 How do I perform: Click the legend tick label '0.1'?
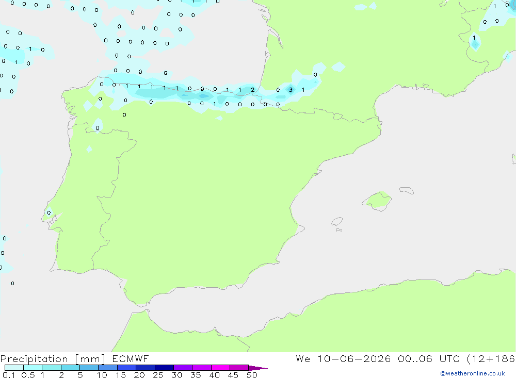pyautogui.click(x=9, y=375)
